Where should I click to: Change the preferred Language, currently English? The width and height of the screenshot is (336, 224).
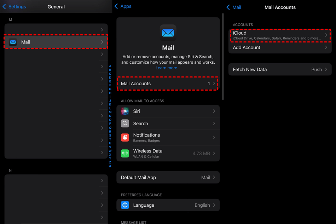[x=168, y=205]
